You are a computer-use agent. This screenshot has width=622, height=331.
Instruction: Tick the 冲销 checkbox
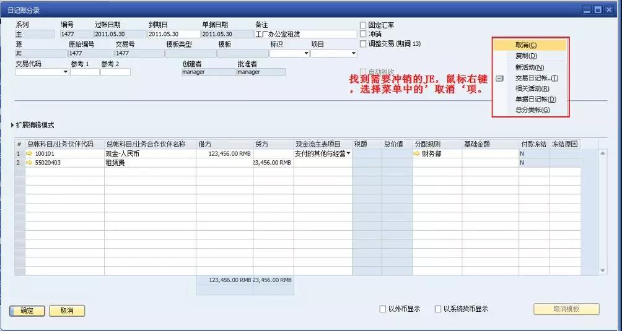pos(363,35)
